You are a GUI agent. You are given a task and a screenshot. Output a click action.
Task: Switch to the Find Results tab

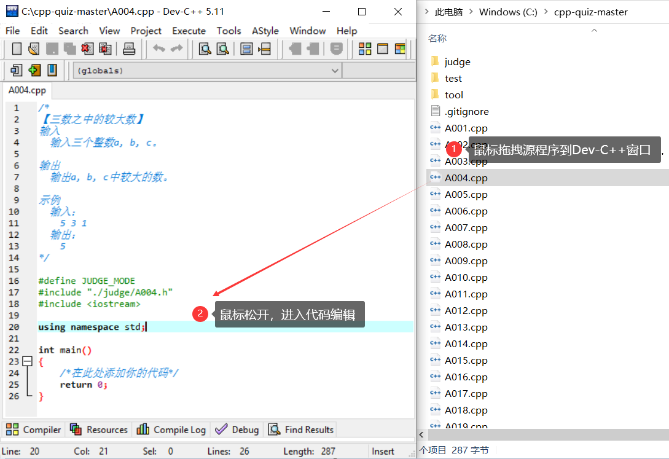point(301,430)
